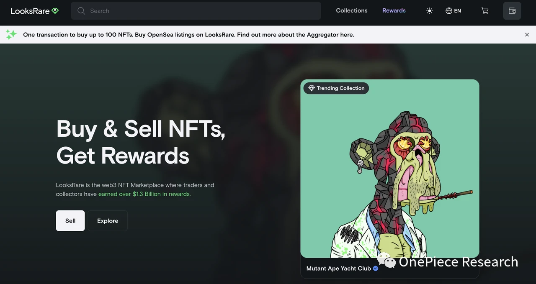The image size is (536, 284).
Task: Click "earned over $1.3 Billion in rewards." text
Action: point(144,194)
